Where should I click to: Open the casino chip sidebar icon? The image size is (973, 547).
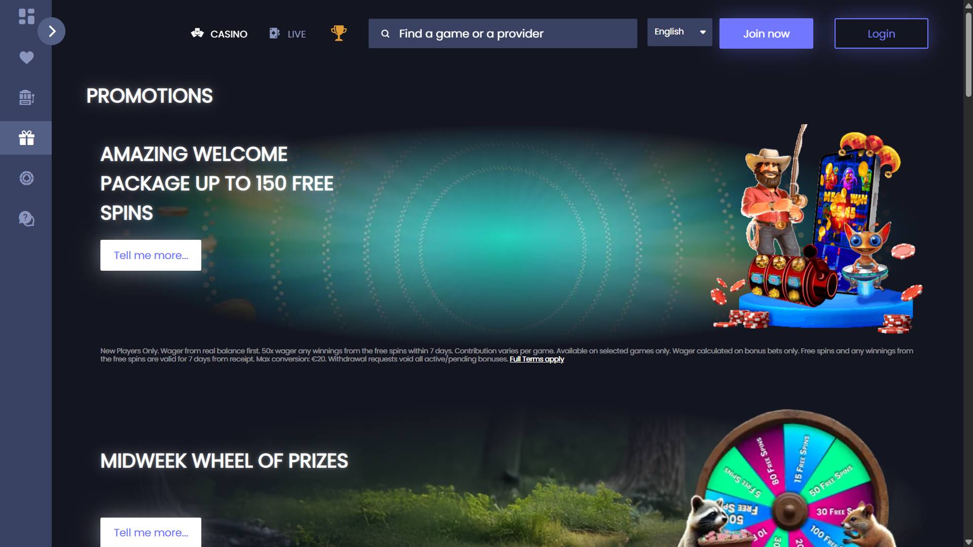point(26,178)
